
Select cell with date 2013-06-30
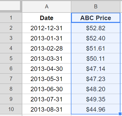click(47, 89)
